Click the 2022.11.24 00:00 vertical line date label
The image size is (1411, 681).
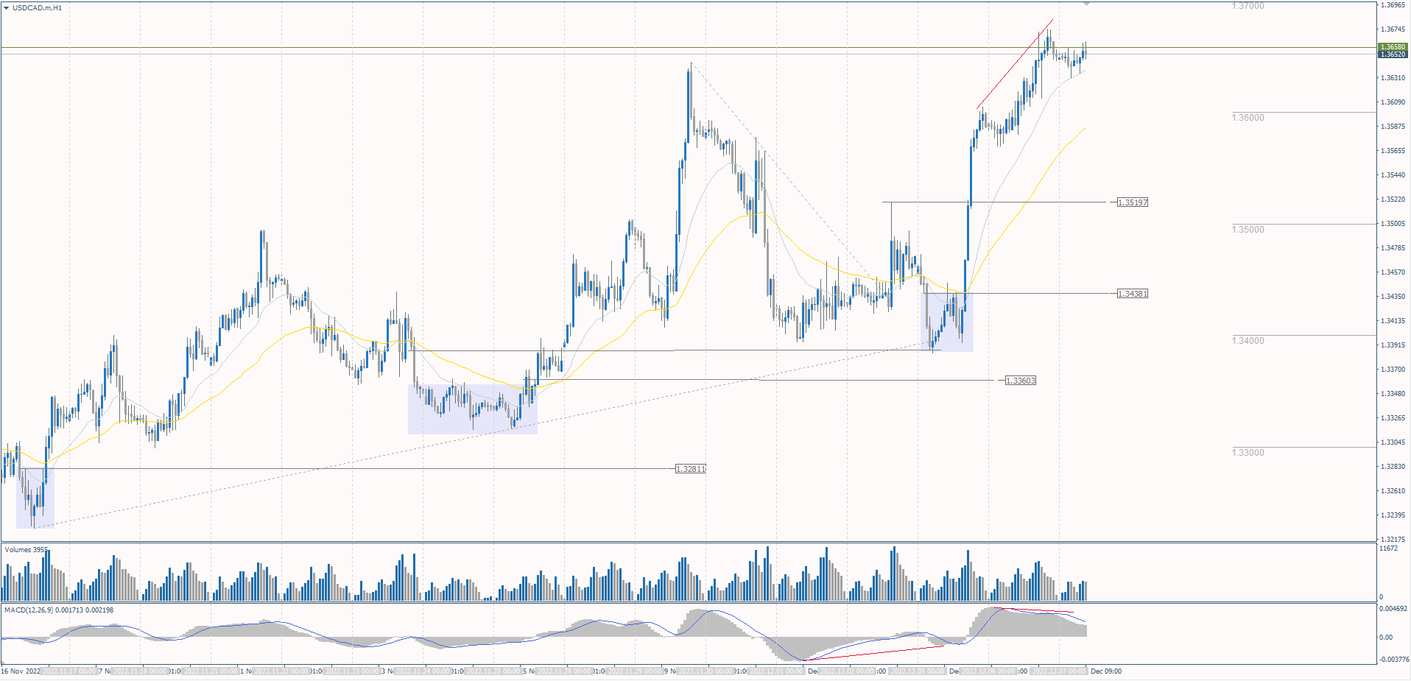tap(423, 671)
